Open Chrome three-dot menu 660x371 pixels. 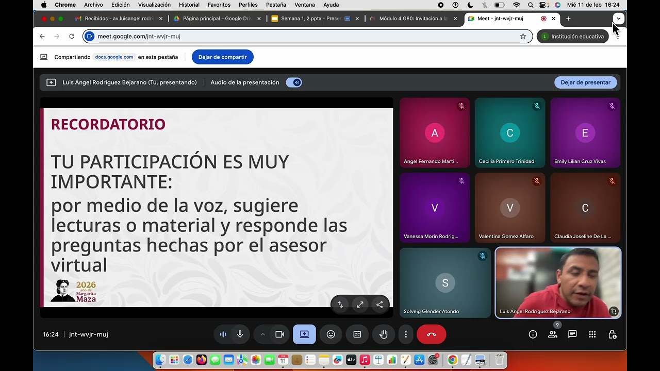point(618,37)
